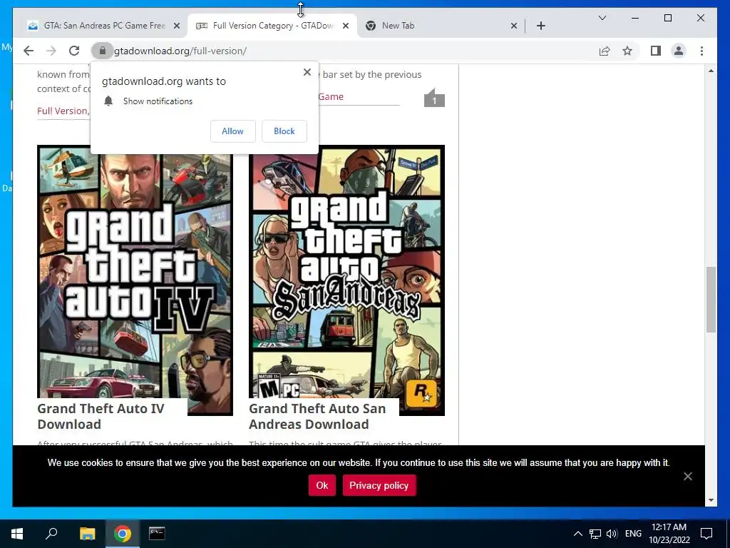Viewport: 730px width, 548px height.
Task: Reload the current page
Action: click(x=74, y=51)
